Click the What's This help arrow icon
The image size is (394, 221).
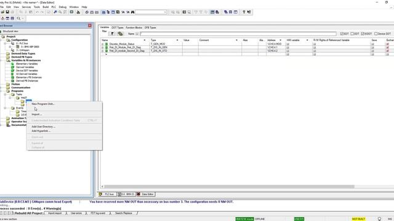(x=249, y=12)
